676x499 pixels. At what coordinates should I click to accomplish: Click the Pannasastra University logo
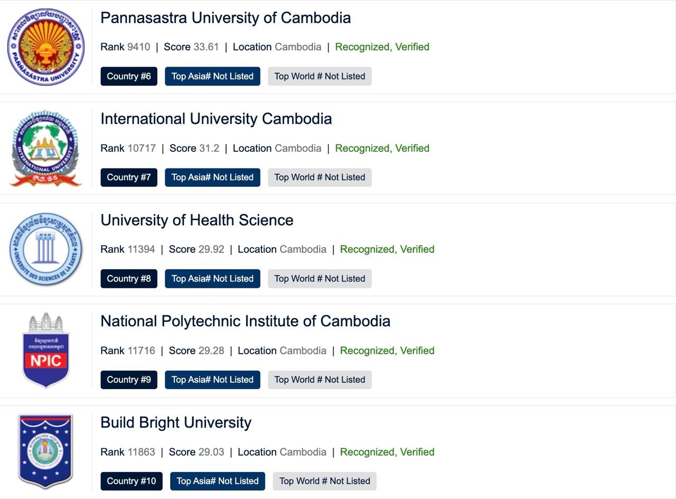tap(46, 47)
